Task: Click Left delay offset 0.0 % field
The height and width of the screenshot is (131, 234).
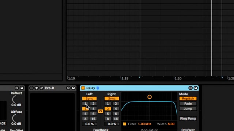Action: [x=89, y=124]
